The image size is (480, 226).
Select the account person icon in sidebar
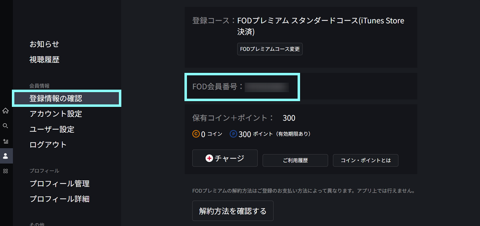coord(5,156)
